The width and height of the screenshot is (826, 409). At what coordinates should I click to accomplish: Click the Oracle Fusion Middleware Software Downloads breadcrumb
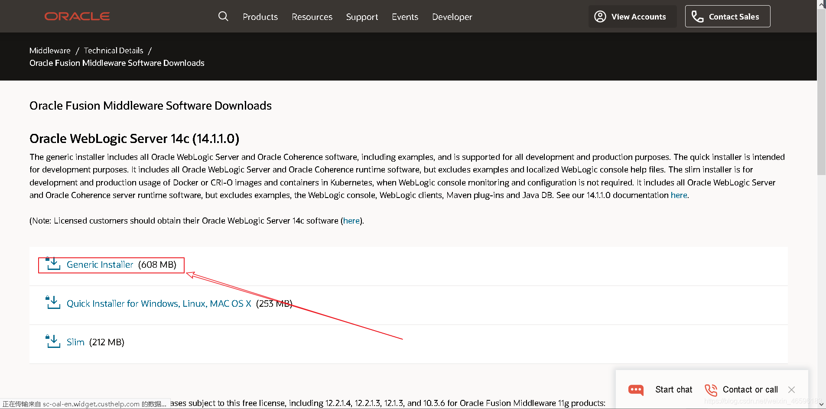click(x=117, y=63)
